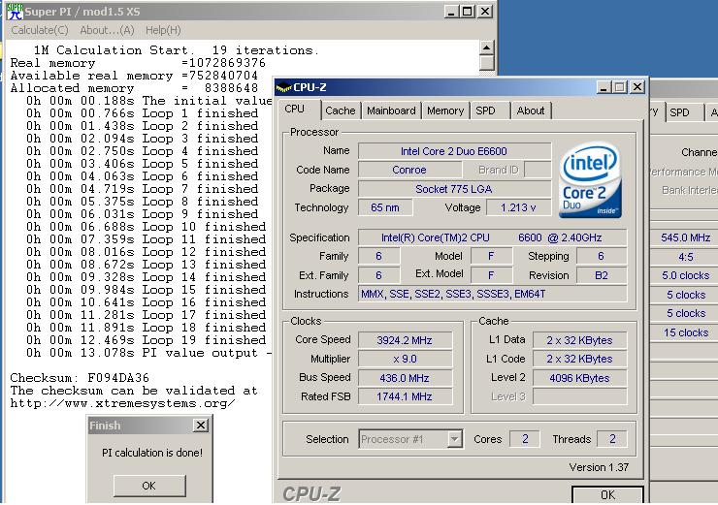Click the Code Name value Conroe
718x505 pixels.
click(x=409, y=170)
